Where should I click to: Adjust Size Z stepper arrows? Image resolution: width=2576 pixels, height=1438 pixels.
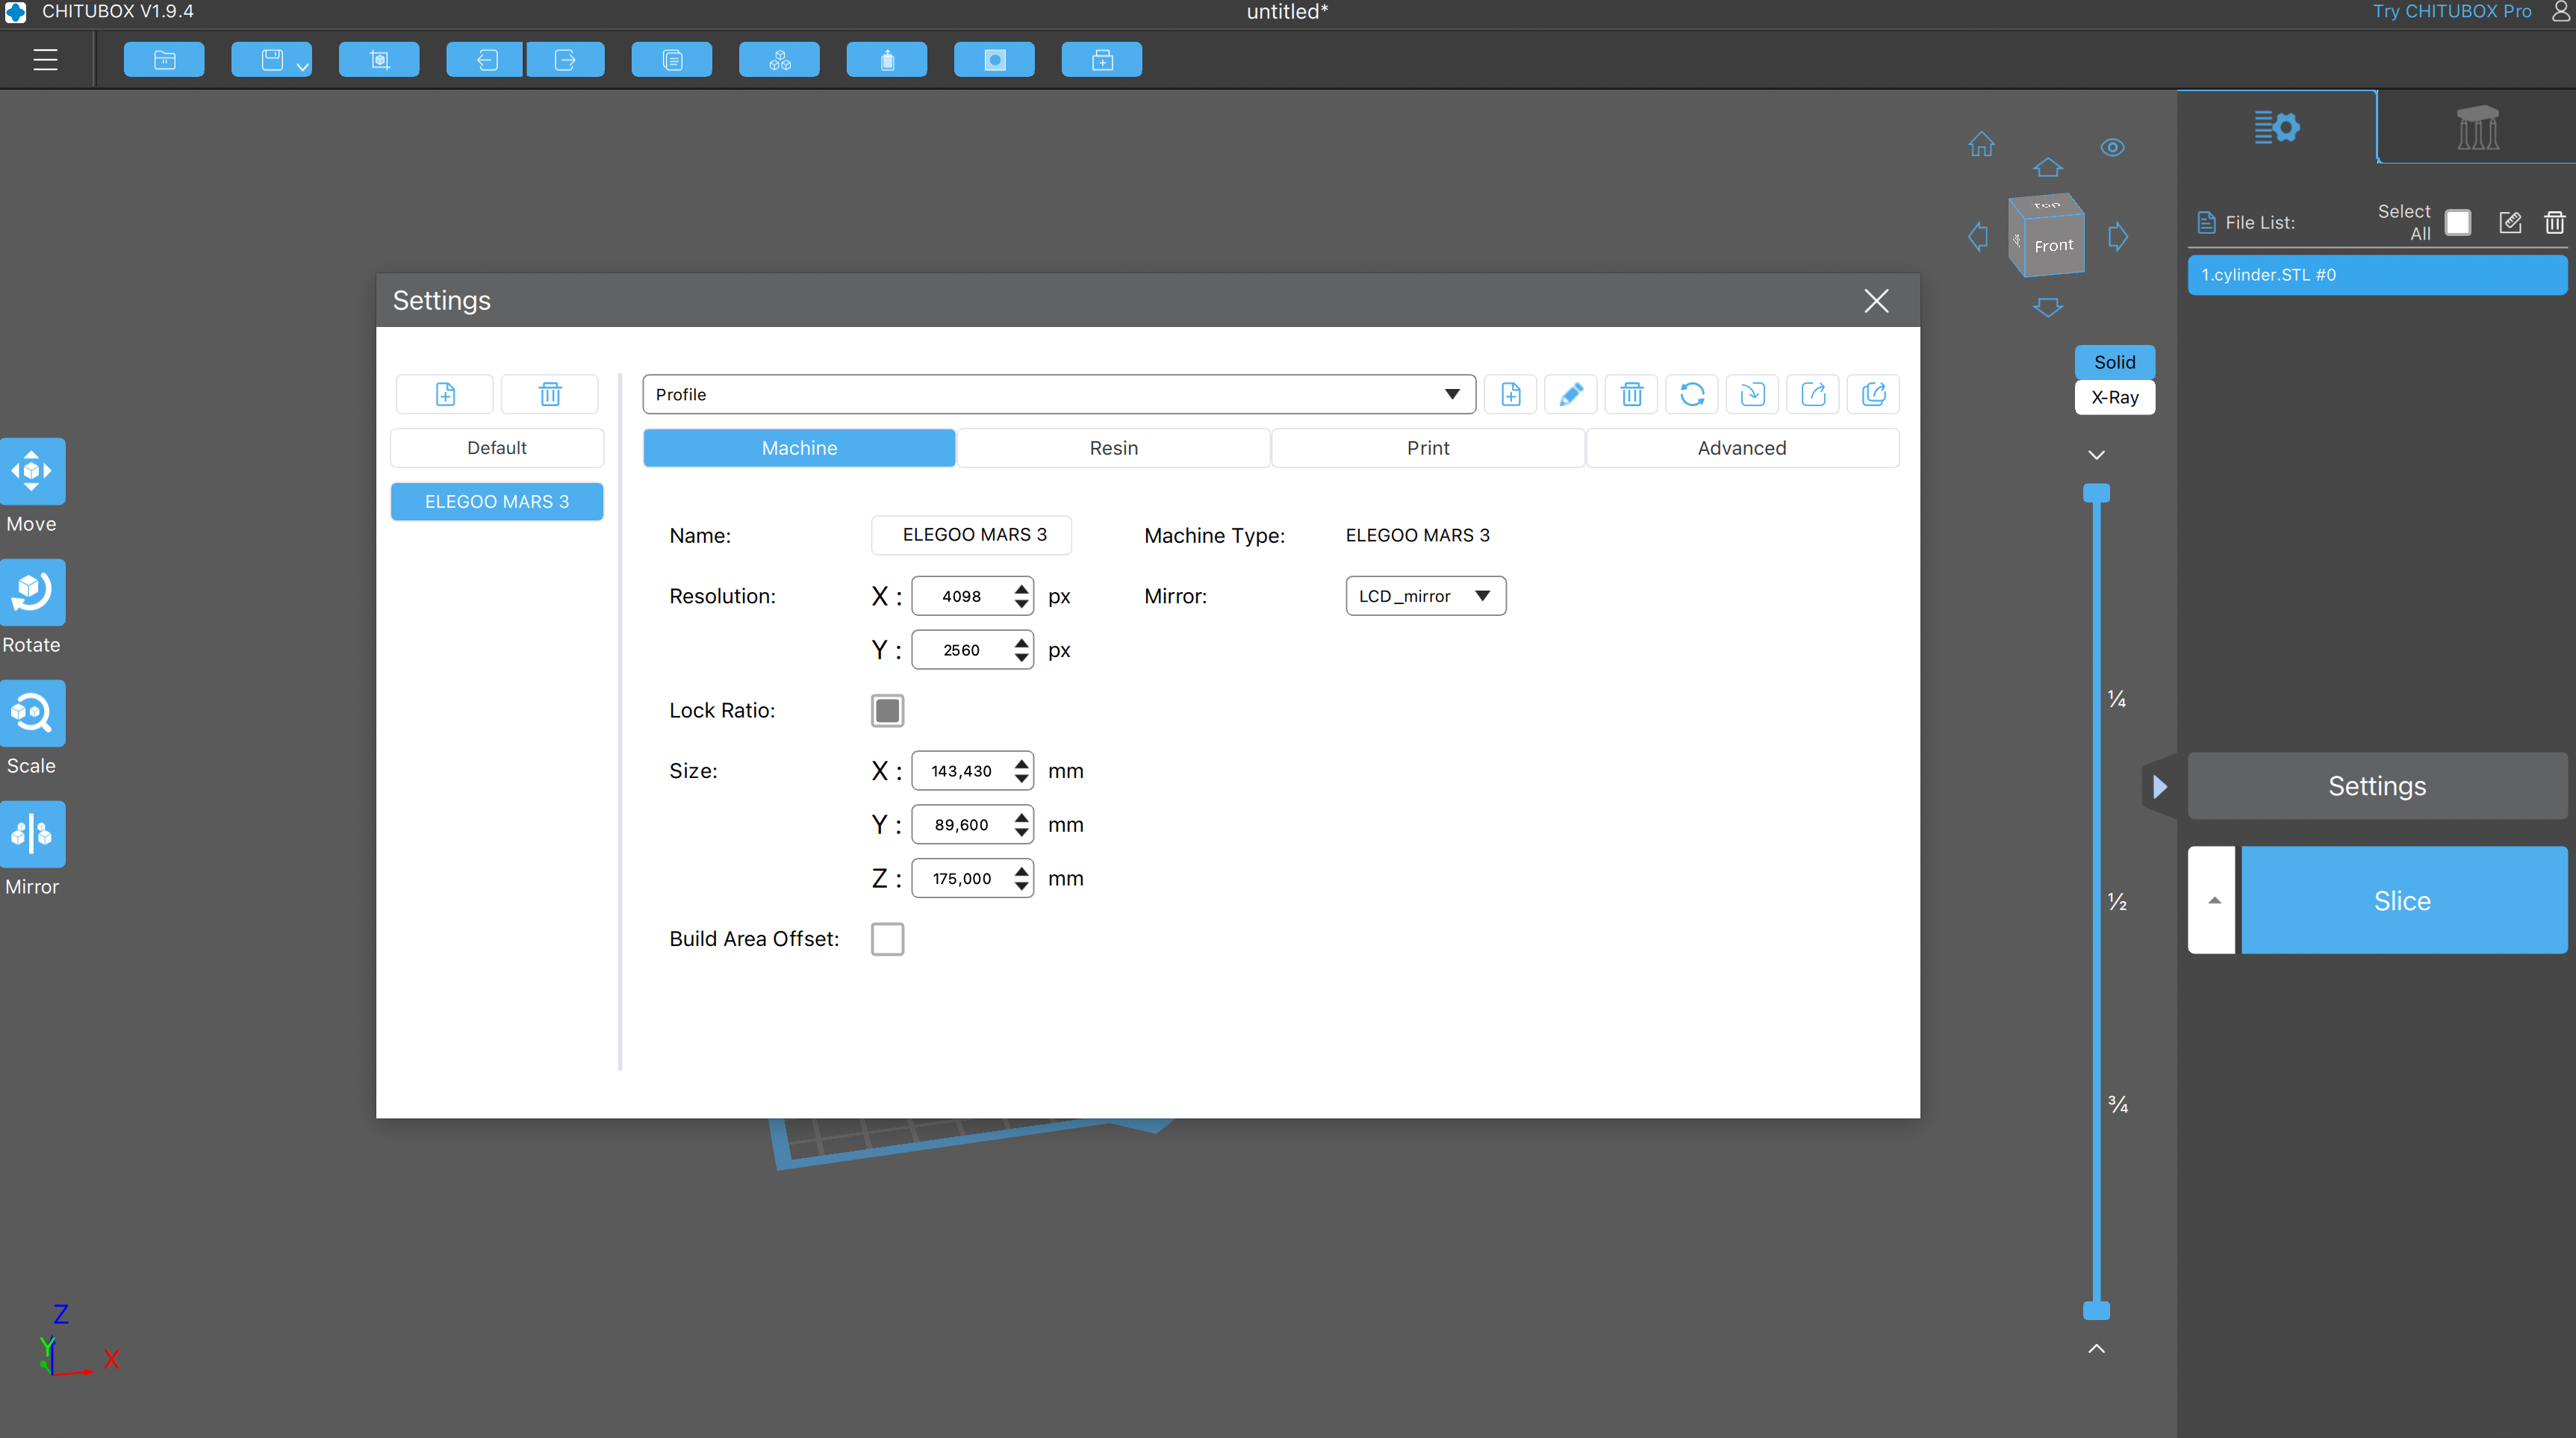tap(1021, 878)
